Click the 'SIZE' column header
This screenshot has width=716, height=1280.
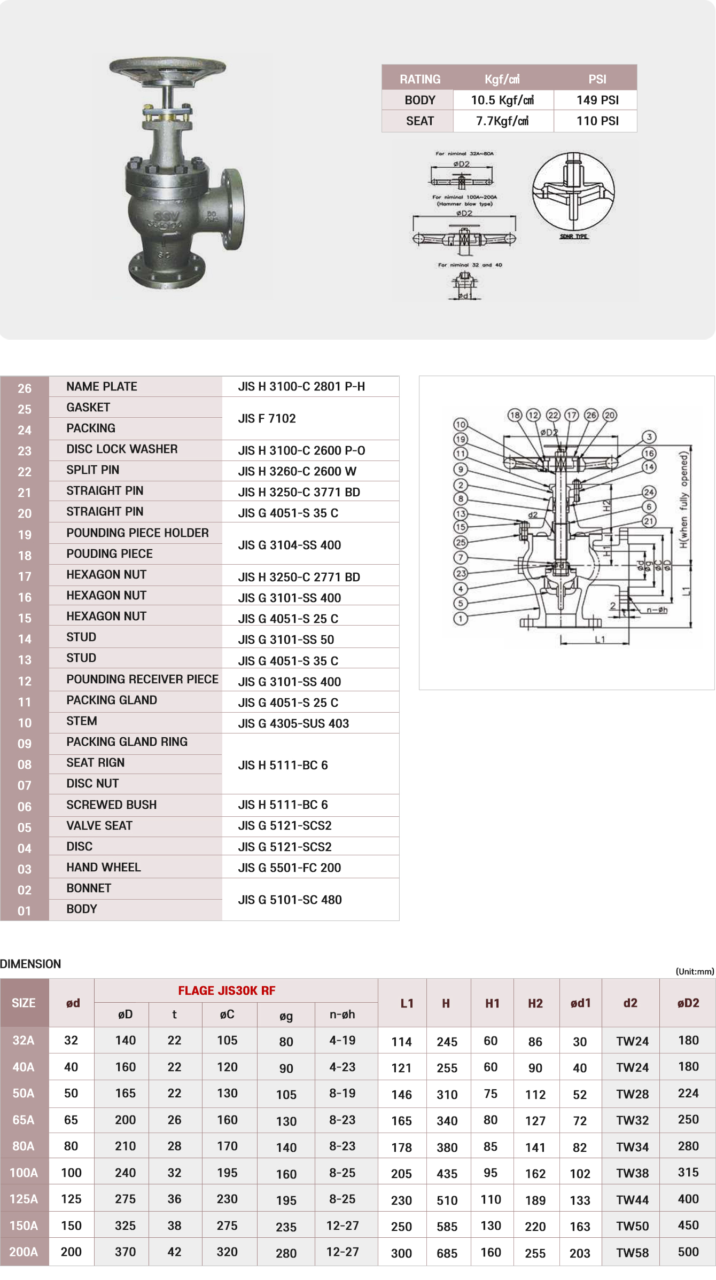coord(24,1003)
